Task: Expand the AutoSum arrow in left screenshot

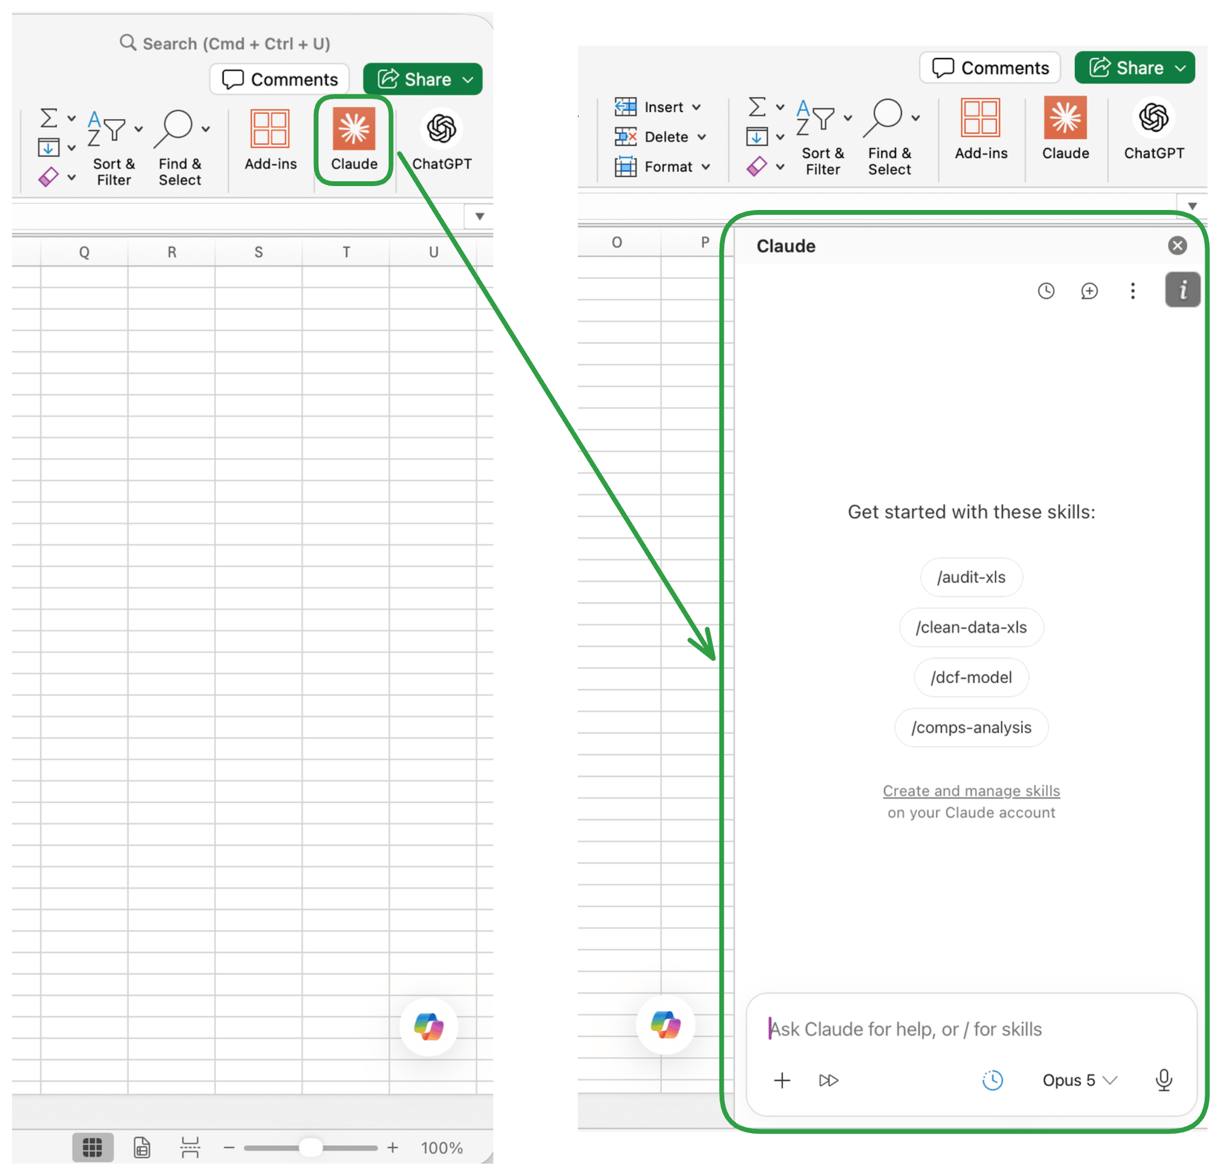Action: [72, 118]
